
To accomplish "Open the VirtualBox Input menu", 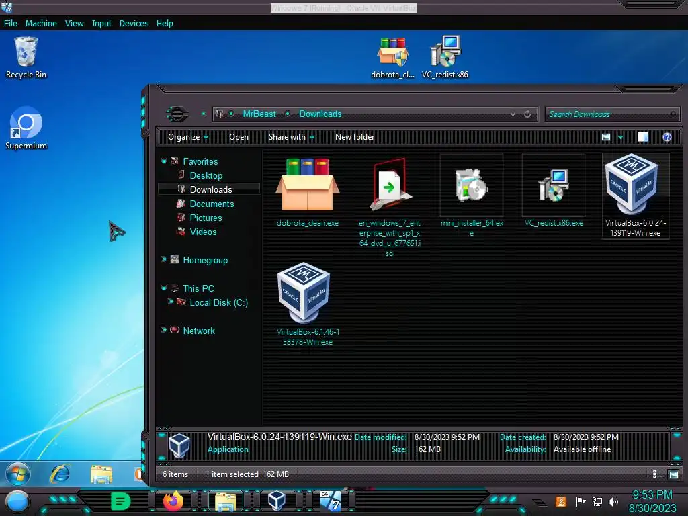I will pyautogui.click(x=101, y=24).
